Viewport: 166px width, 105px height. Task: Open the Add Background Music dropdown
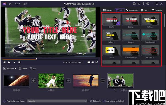57,101
